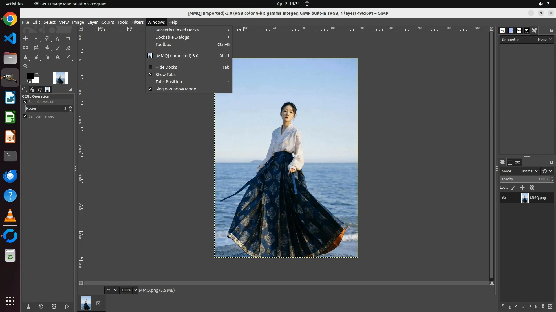The width and height of the screenshot is (556, 312).
Task: Click the MMQ image thumbnail tab at bottom
Action: coord(86,303)
